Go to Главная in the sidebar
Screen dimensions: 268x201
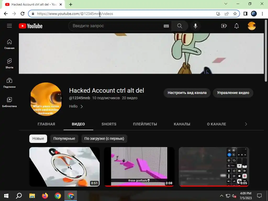click(x=9, y=44)
